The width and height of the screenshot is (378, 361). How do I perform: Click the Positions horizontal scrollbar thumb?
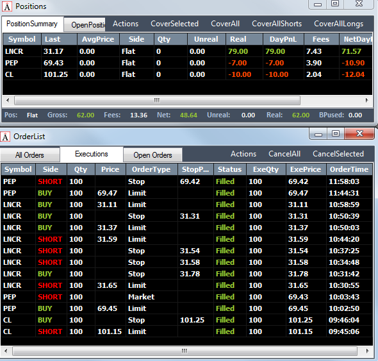[157, 100]
